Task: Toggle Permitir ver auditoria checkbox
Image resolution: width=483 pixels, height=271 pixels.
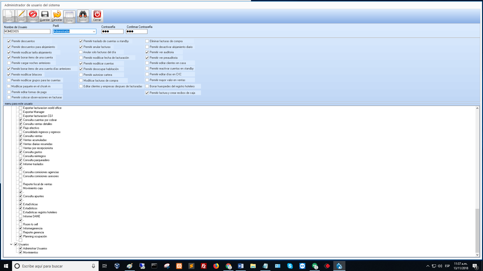Action: tap(147, 52)
